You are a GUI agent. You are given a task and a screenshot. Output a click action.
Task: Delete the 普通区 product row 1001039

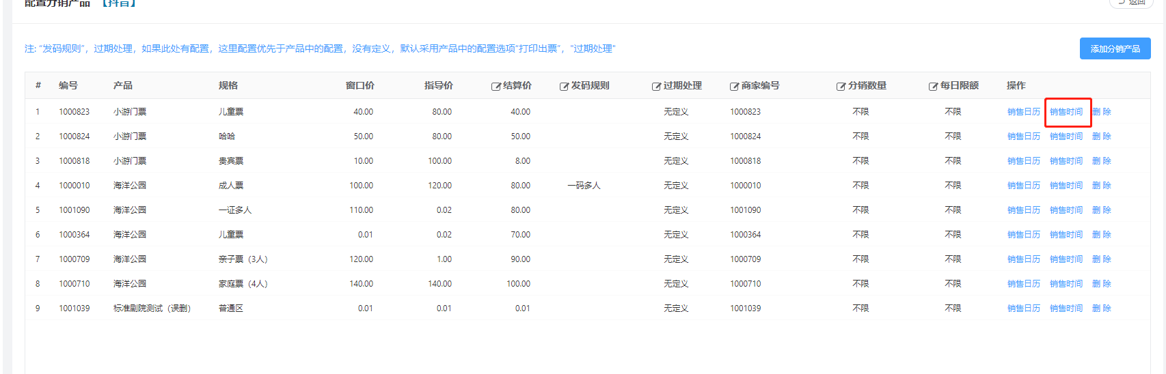pos(1101,308)
